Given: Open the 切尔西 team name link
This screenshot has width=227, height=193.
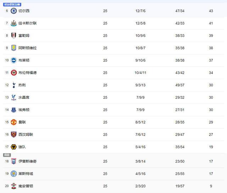Looking at the screenshot, I should [24, 11].
